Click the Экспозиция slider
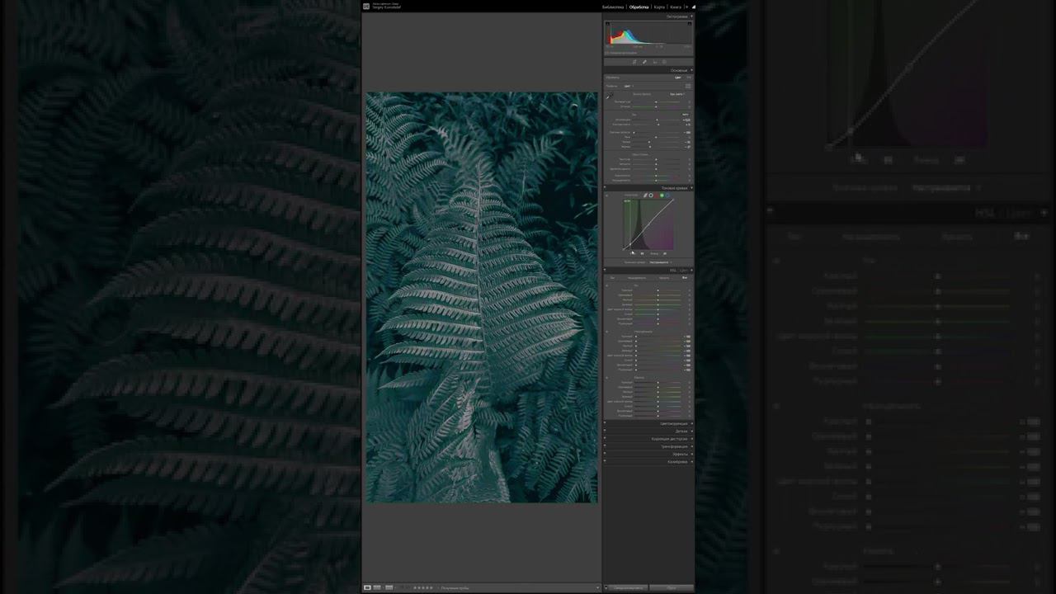 657,120
